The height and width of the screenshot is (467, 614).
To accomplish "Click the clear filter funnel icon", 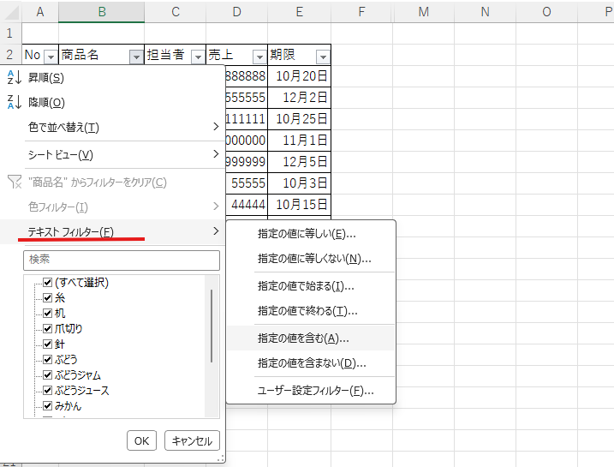I will point(15,183).
